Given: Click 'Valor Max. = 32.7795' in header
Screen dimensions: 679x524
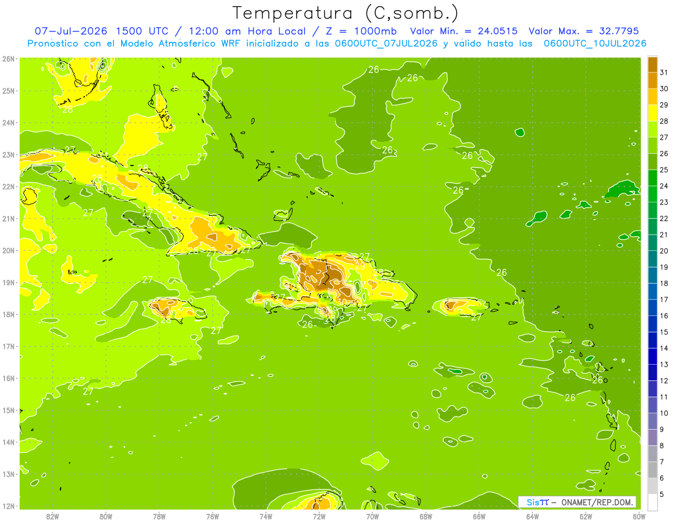Looking at the screenshot, I should 585,31.
